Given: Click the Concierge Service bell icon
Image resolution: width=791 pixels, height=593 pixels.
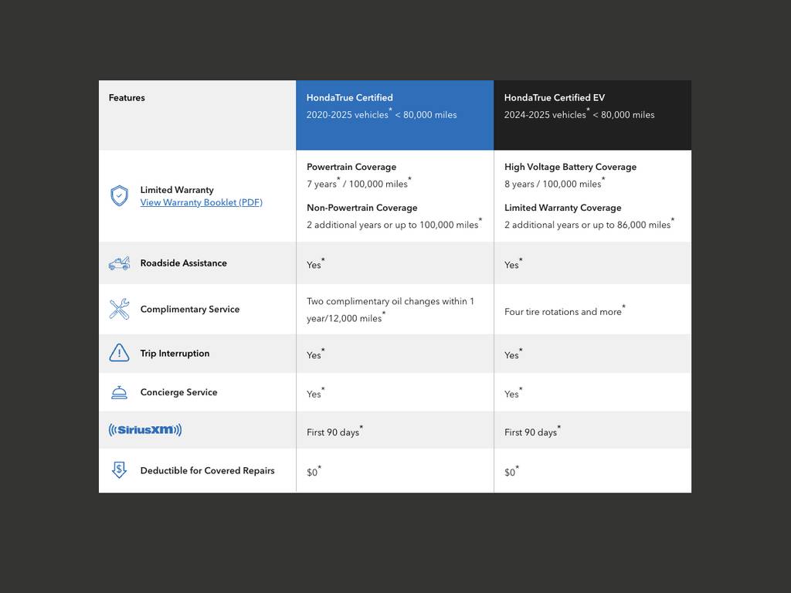Looking at the screenshot, I should pyautogui.click(x=119, y=392).
